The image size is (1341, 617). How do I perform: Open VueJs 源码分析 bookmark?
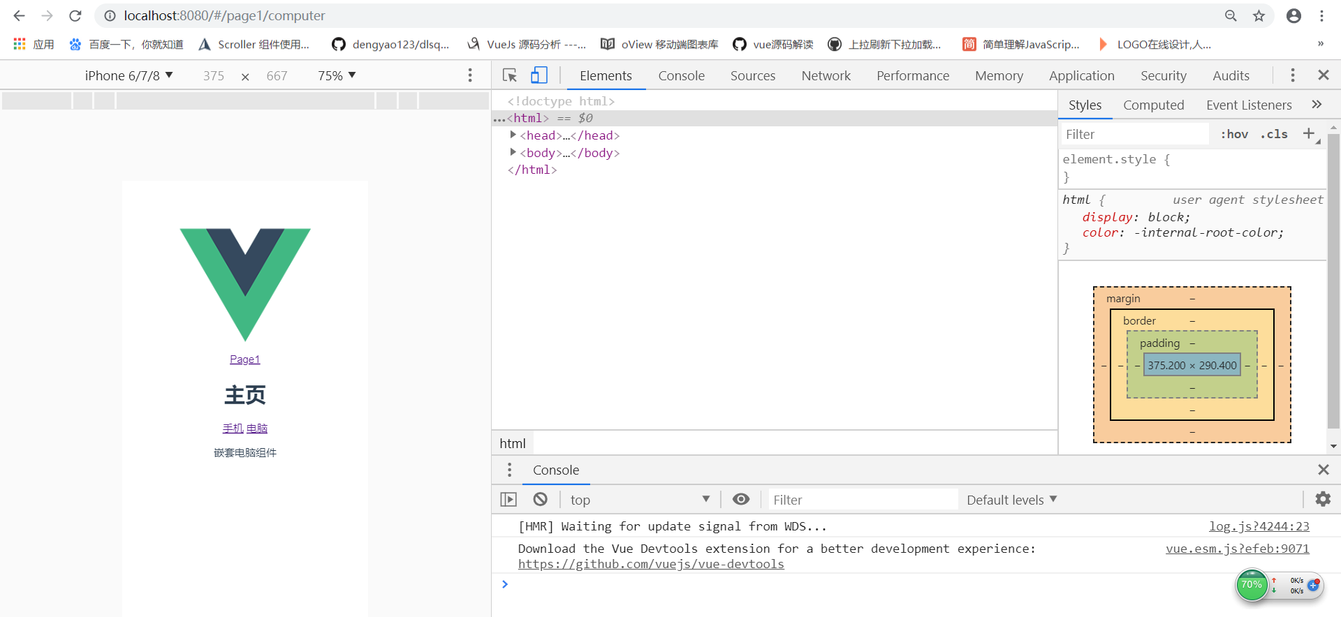(x=527, y=44)
